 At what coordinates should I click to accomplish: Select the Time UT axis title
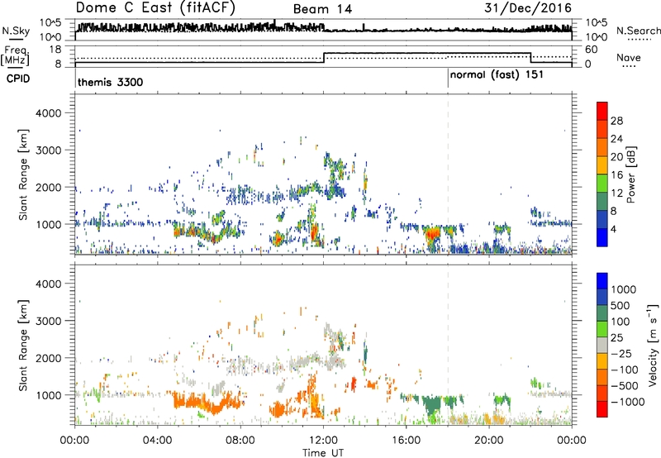(x=323, y=453)
